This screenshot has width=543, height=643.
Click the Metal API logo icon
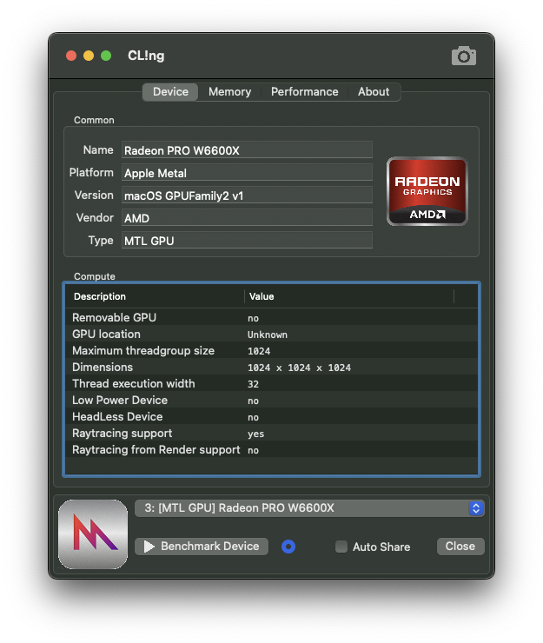point(92,534)
